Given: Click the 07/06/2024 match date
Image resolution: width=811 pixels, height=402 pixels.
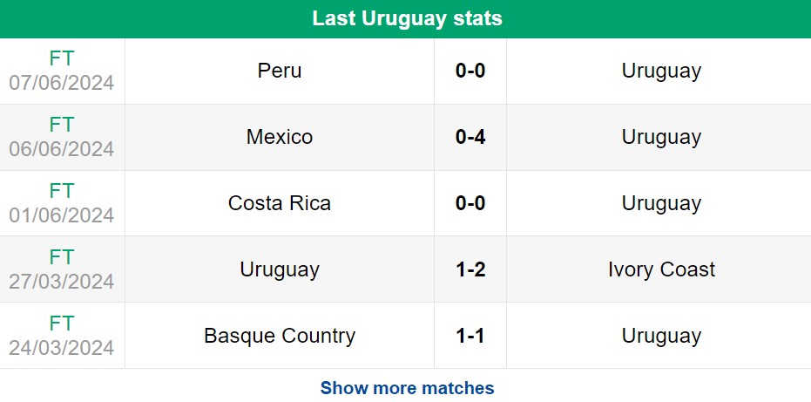Looking at the screenshot, I should (62, 84).
